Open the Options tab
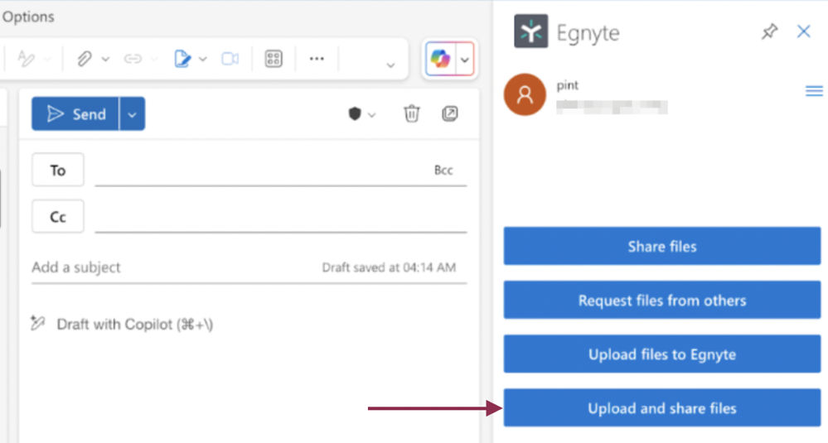The image size is (828, 443). coord(28,17)
